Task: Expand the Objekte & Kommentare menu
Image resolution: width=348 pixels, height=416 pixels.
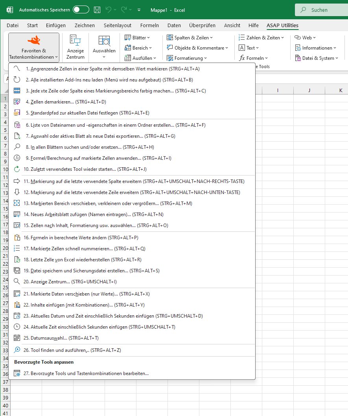Action: click(197, 48)
